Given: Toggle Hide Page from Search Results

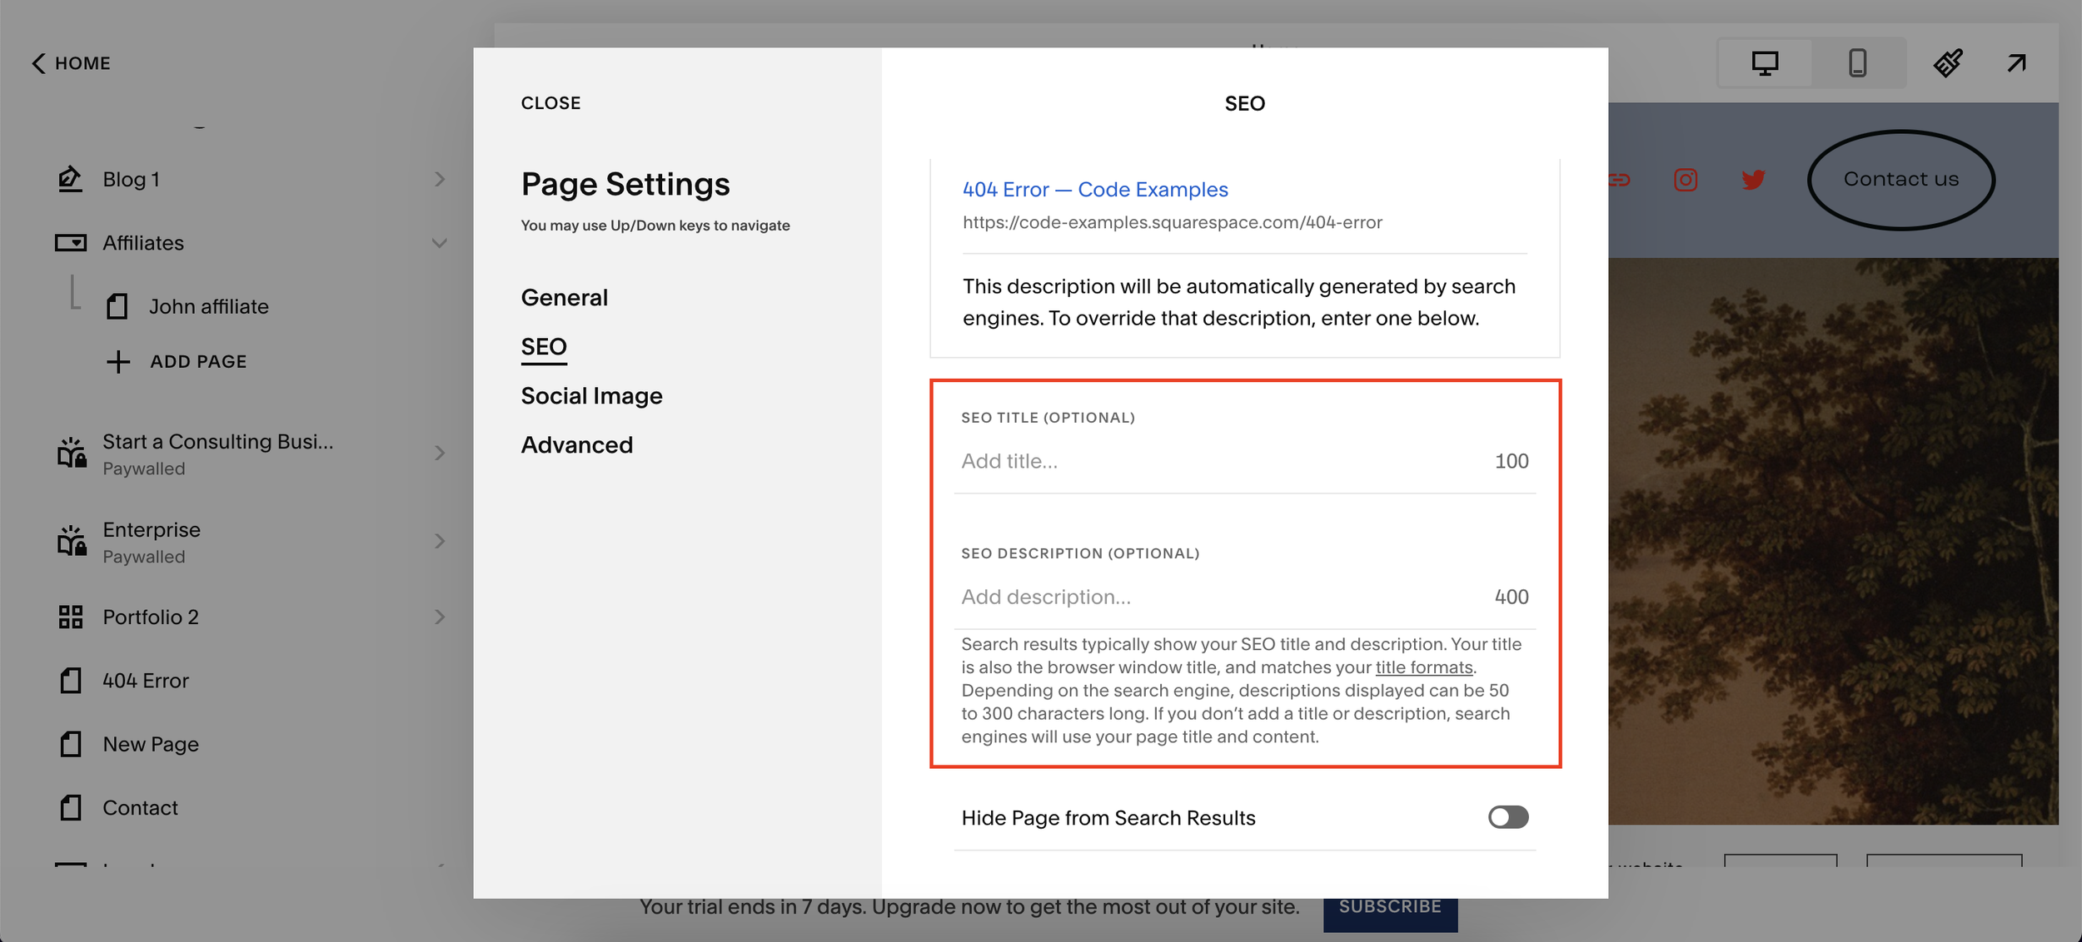Looking at the screenshot, I should click(1507, 817).
